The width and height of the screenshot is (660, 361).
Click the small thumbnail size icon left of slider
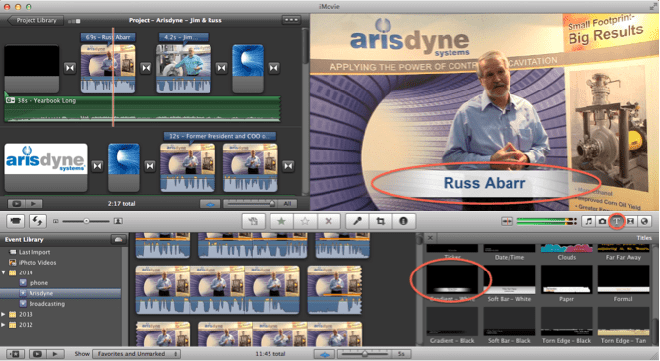pos(55,221)
